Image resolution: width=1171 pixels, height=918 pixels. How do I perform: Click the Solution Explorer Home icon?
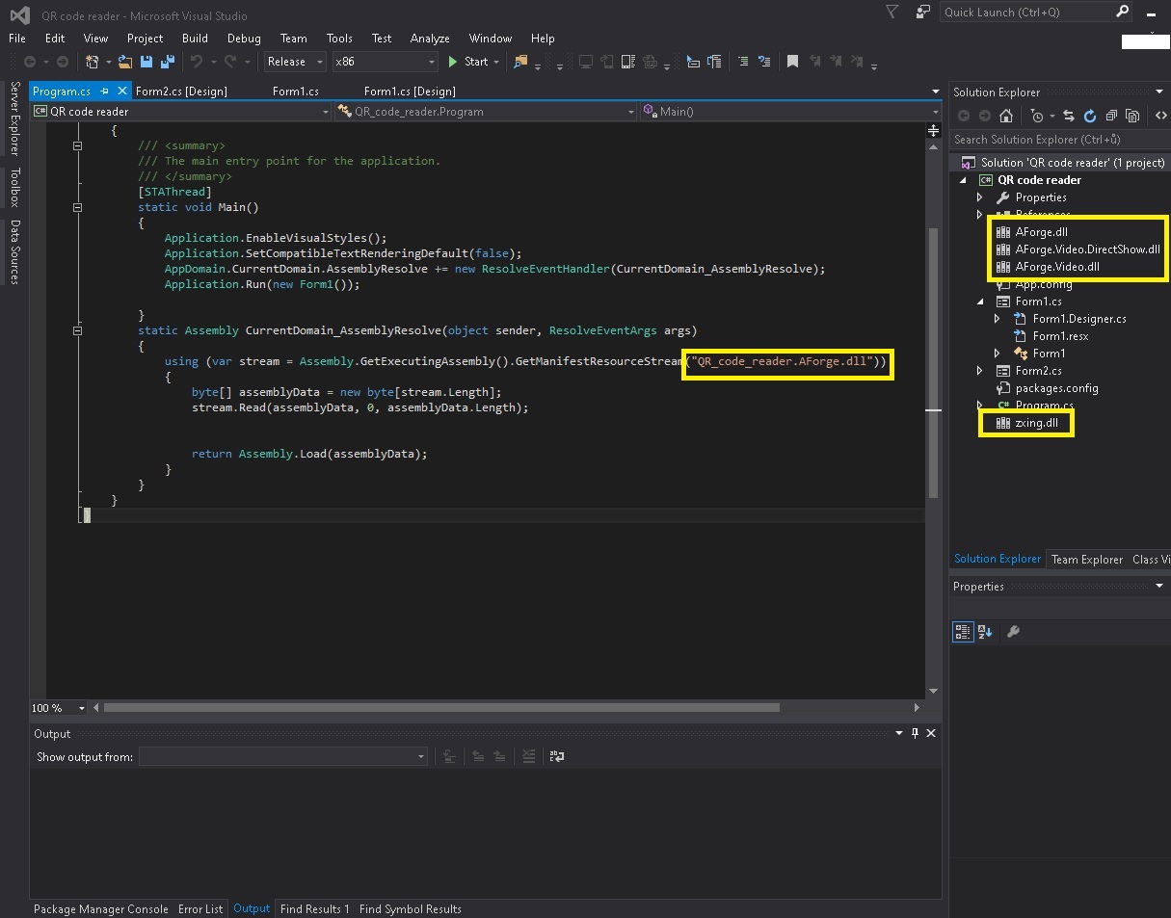pyautogui.click(x=1006, y=116)
